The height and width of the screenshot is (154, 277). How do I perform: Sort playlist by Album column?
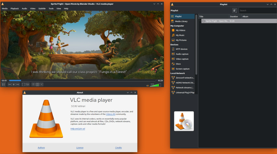pyautogui.click(x=259, y=17)
